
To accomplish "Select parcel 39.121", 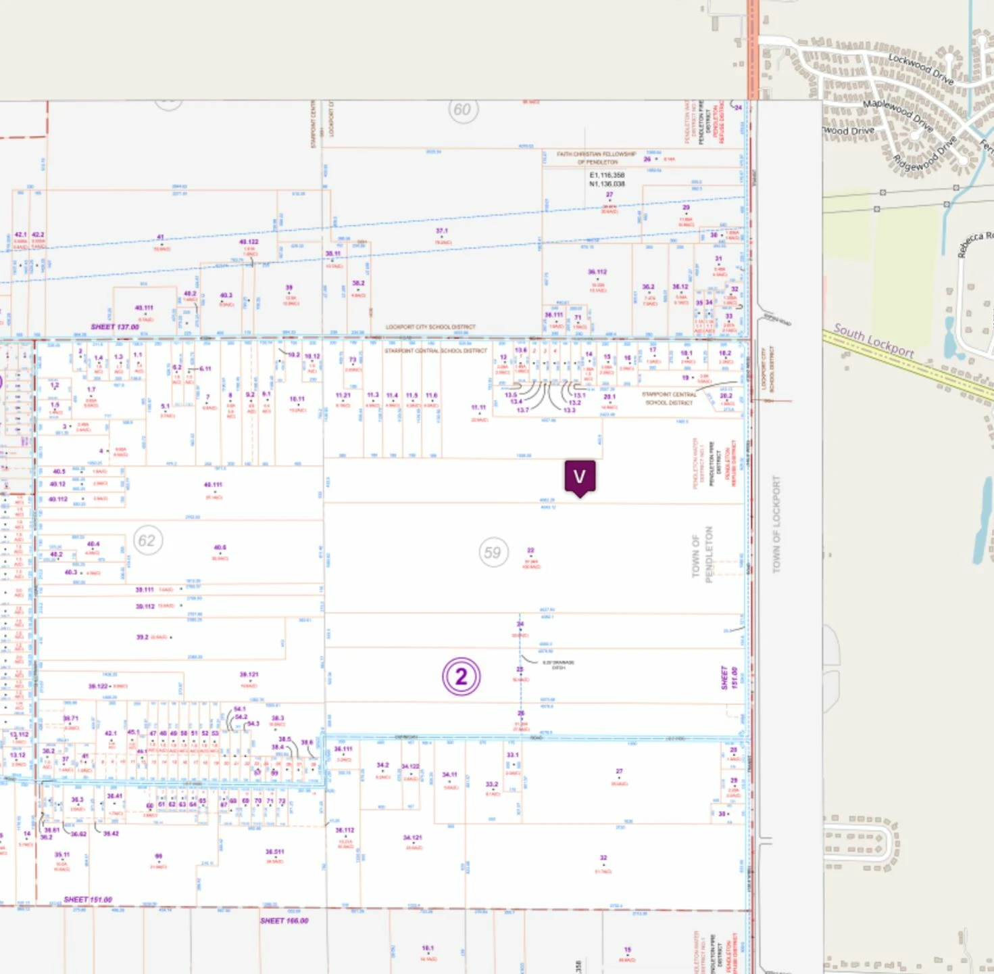I will click(249, 674).
